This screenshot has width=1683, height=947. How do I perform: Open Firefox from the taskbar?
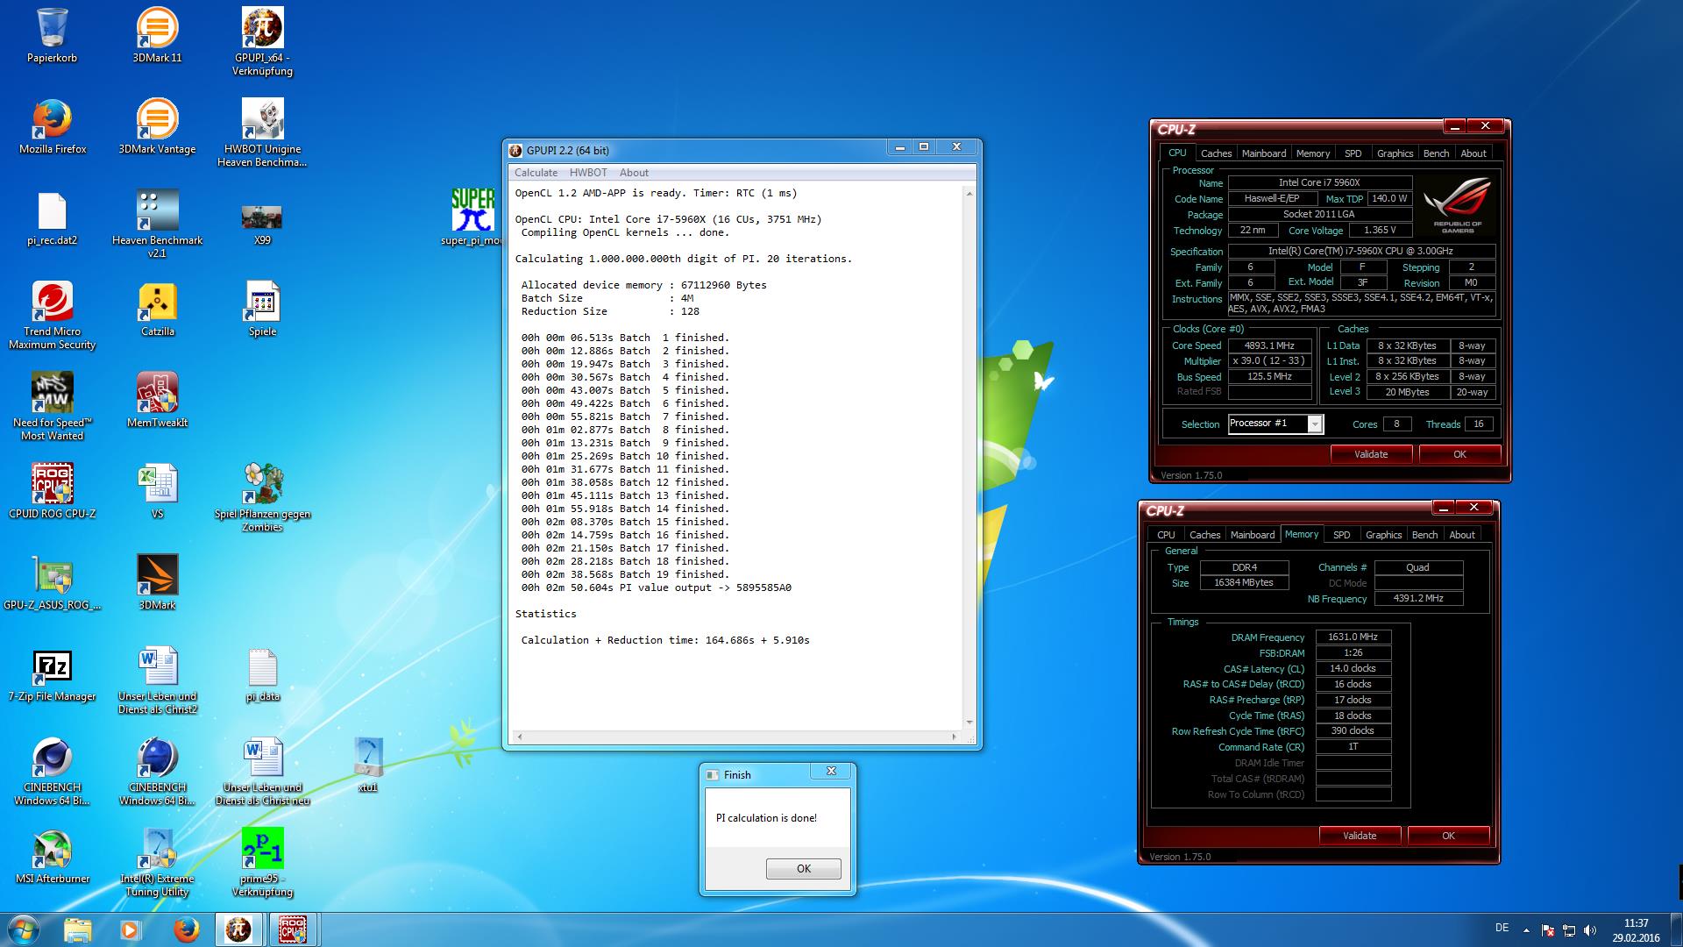coord(185,929)
